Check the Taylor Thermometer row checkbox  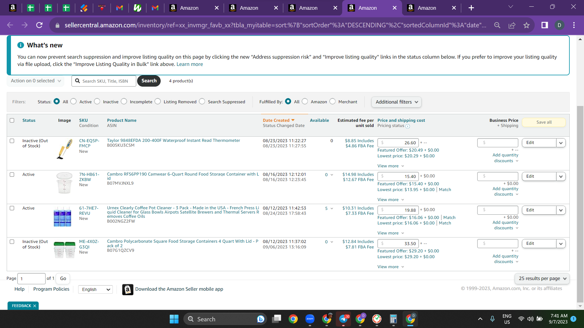coord(12,141)
